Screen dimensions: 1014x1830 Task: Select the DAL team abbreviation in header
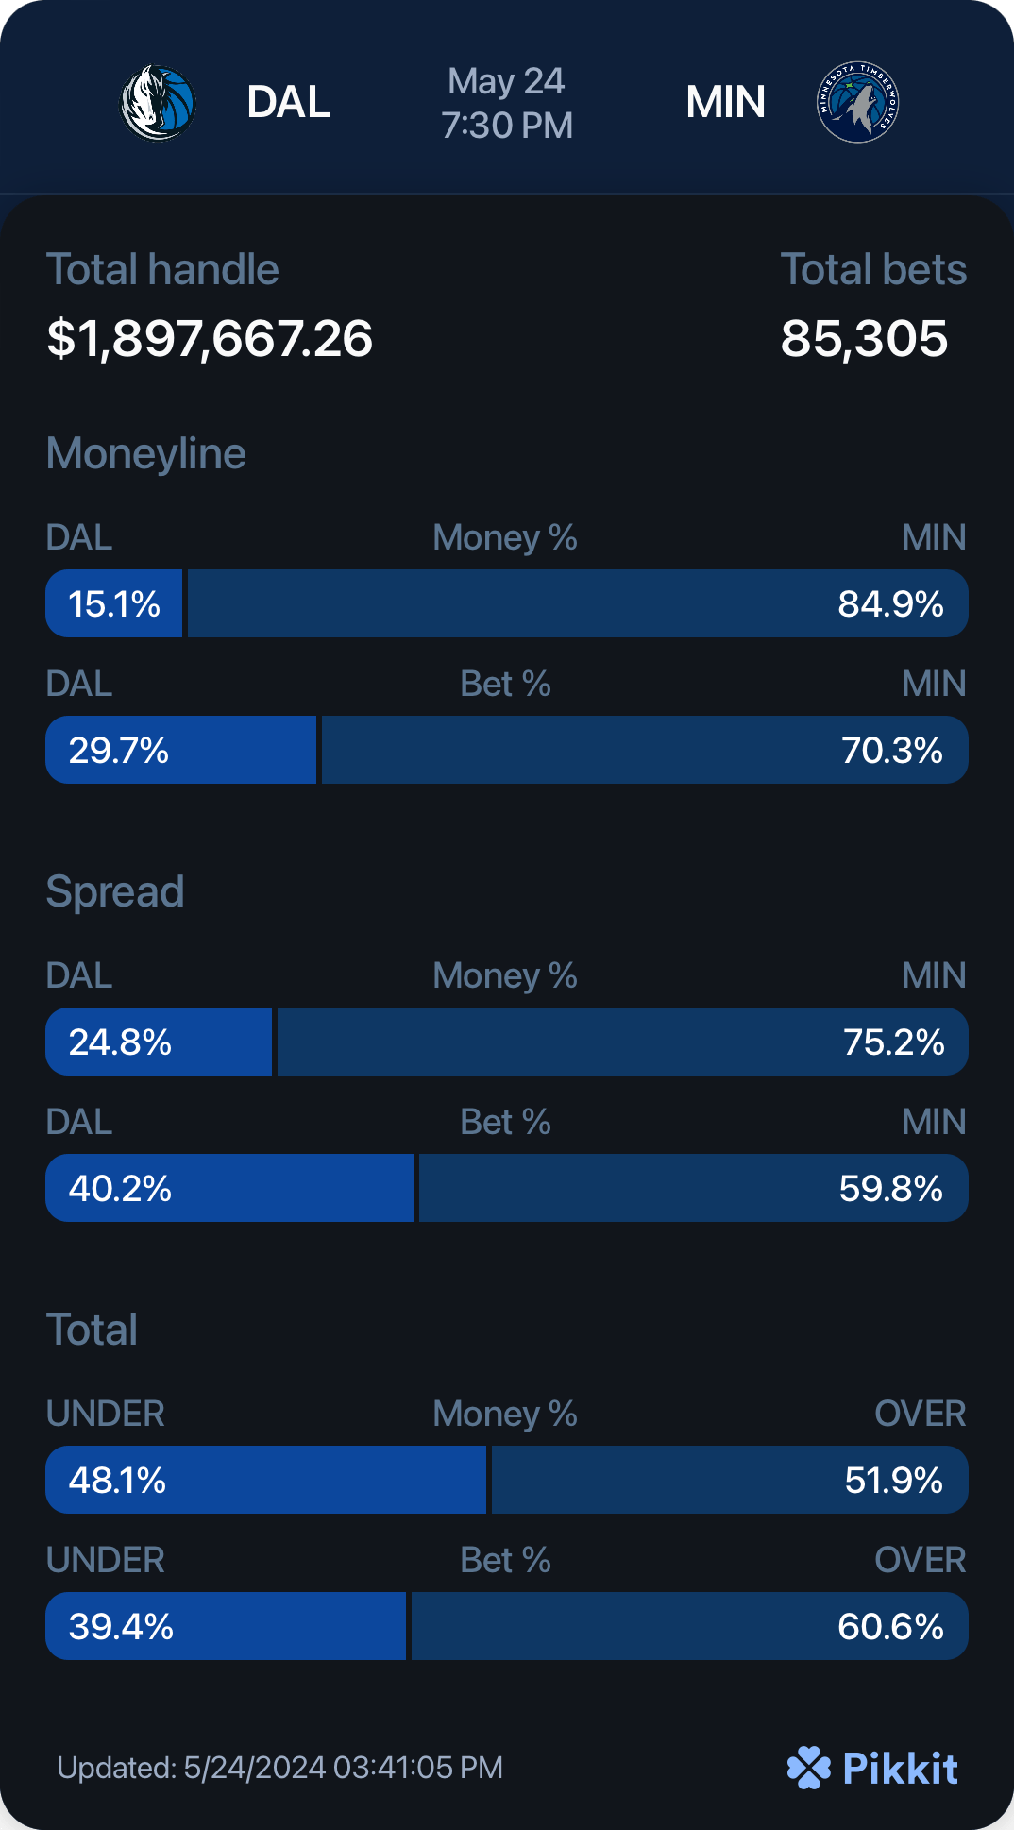click(288, 102)
